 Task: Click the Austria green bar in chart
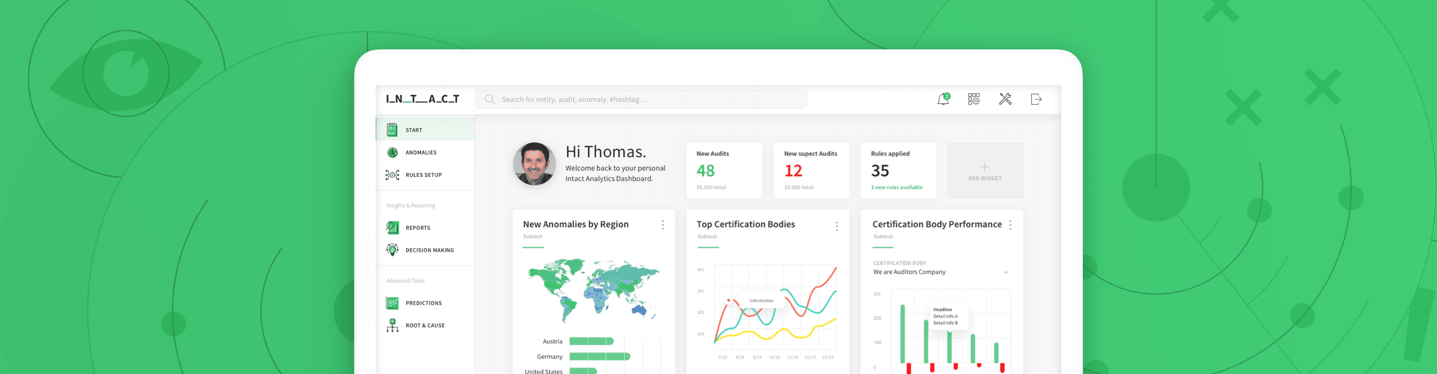tap(591, 342)
